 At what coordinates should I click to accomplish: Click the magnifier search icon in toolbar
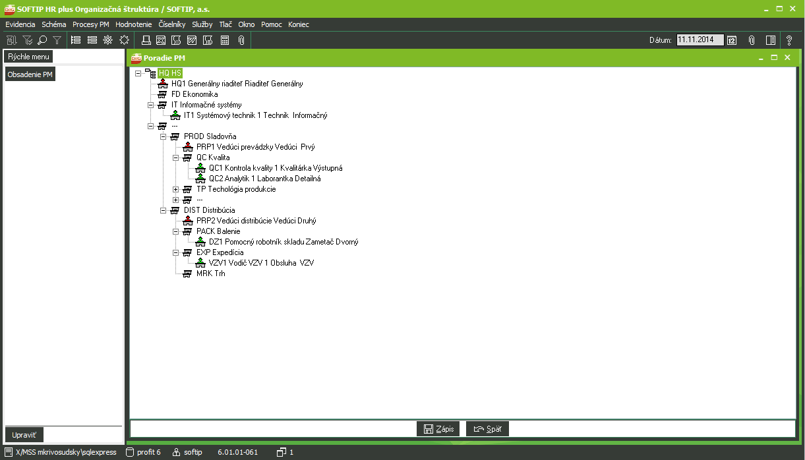tap(42, 40)
